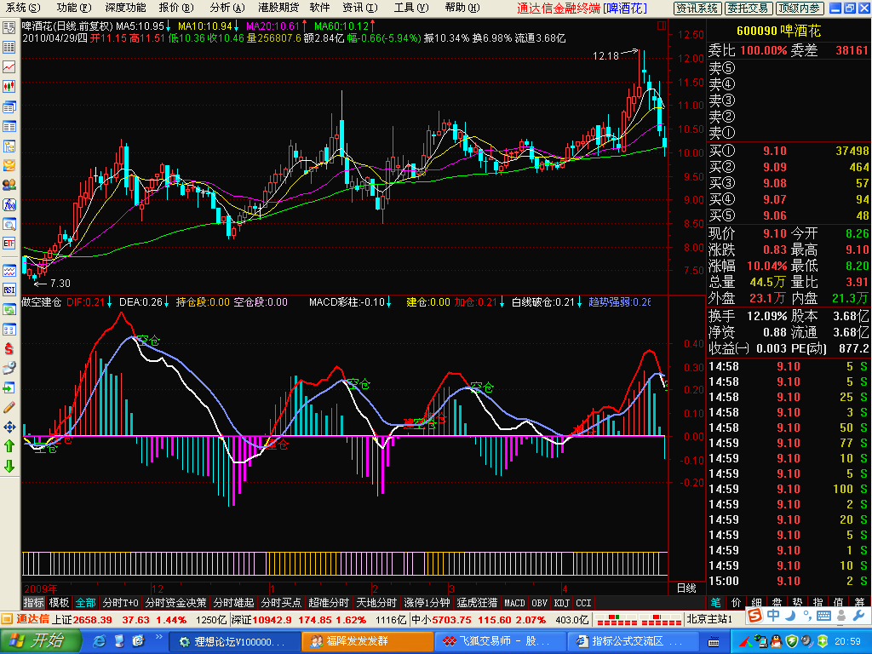Select the KDJ indicator tab
The width and height of the screenshot is (872, 654).
coord(562,603)
